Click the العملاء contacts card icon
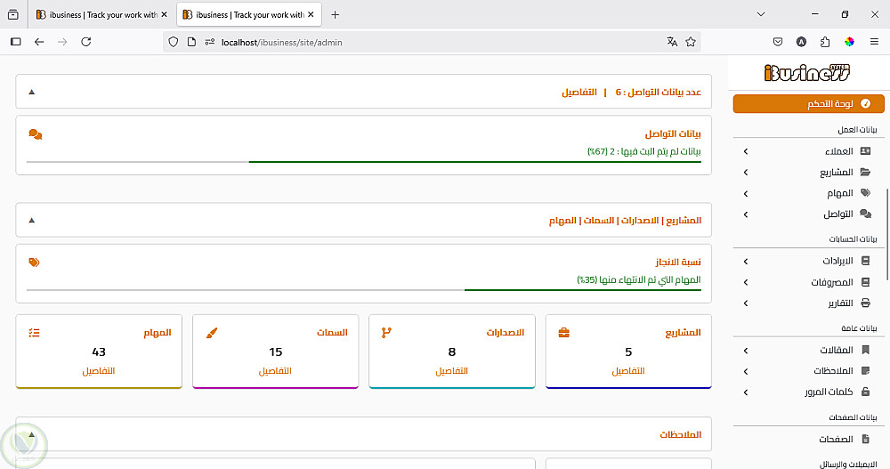 click(x=865, y=151)
